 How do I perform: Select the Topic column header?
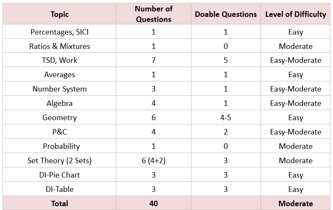coord(59,14)
